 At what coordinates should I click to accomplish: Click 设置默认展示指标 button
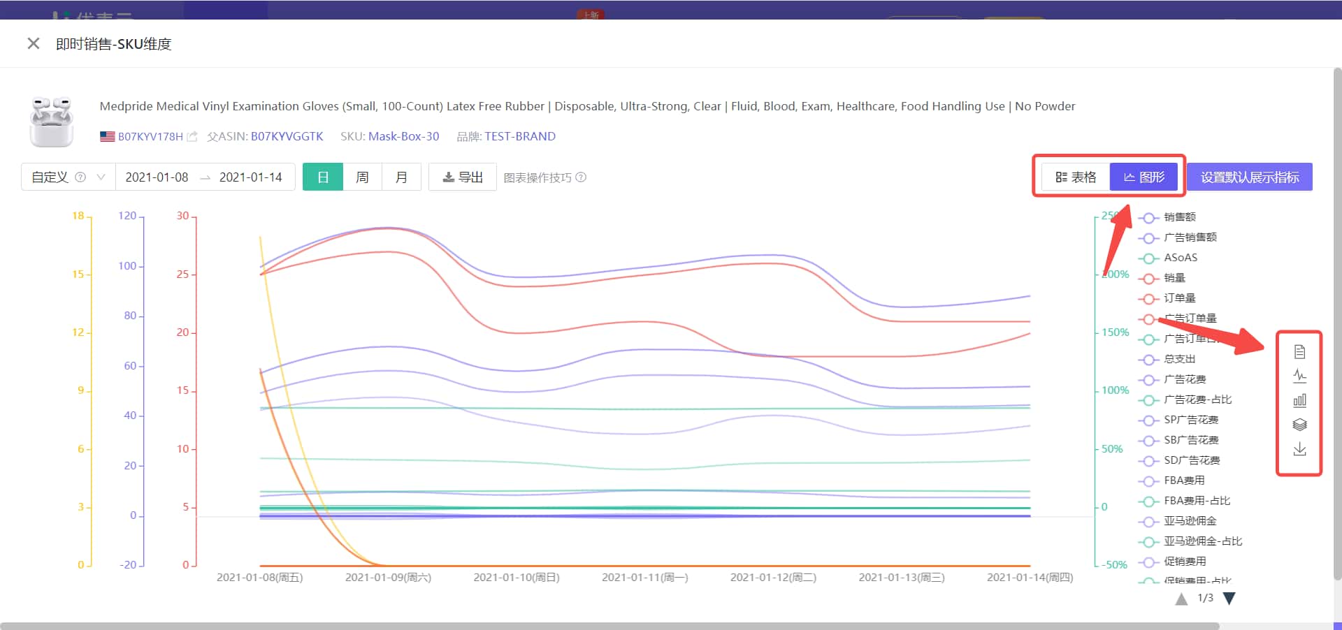[1249, 177]
